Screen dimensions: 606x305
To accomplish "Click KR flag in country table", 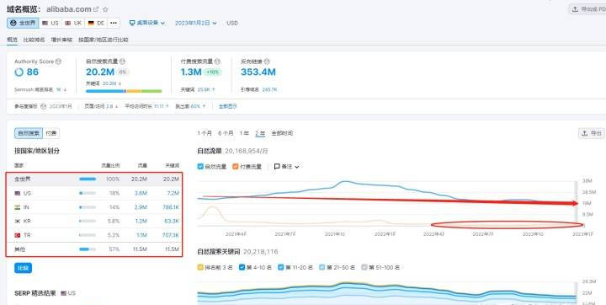I will click(x=18, y=222).
